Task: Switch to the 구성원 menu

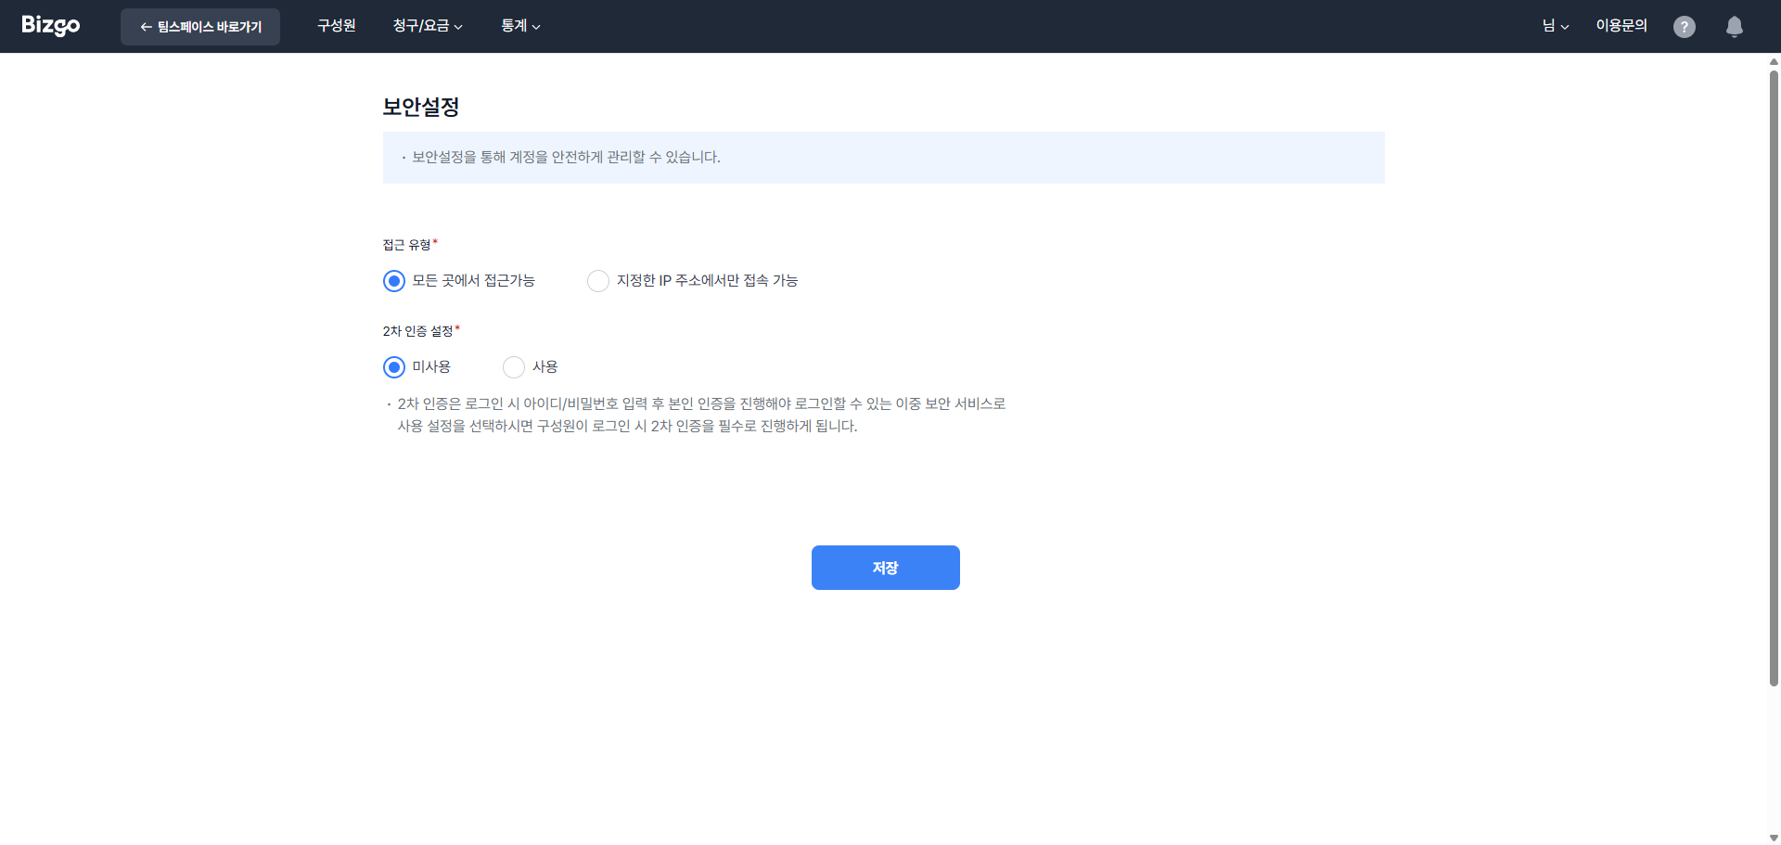Action: [336, 25]
